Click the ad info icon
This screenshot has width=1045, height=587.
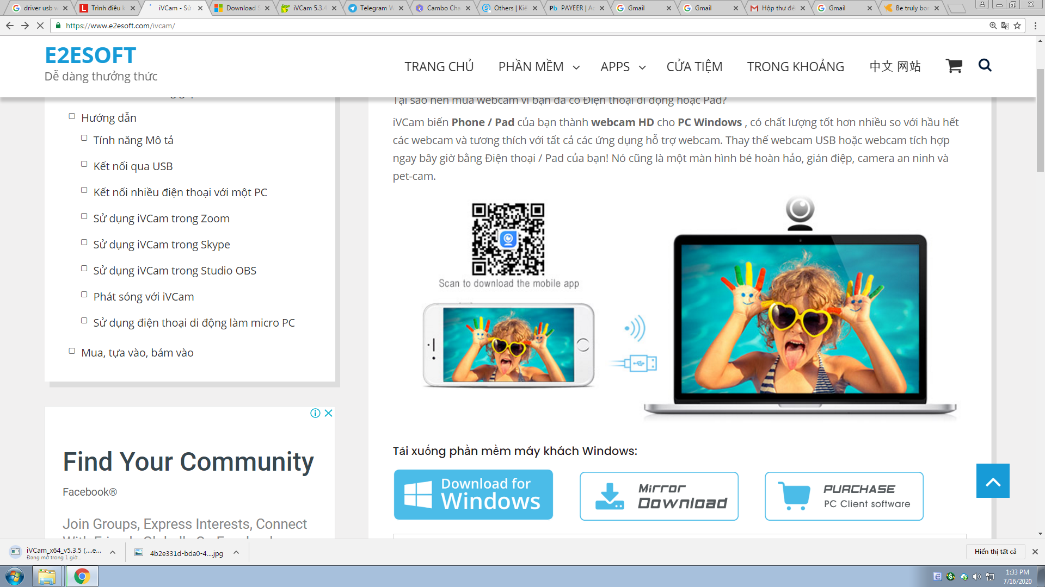[x=315, y=413]
